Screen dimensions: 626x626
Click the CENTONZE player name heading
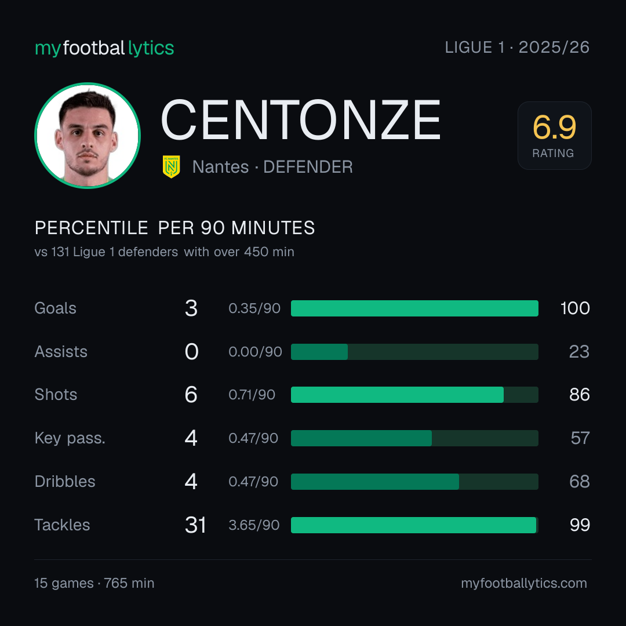(301, 120)
